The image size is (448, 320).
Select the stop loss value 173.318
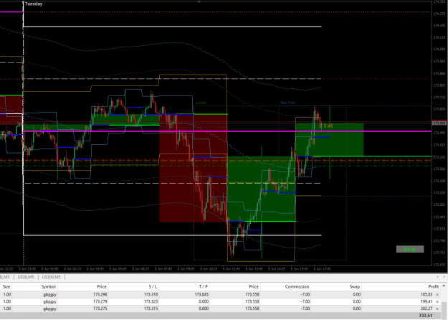(x=151, y=295)
